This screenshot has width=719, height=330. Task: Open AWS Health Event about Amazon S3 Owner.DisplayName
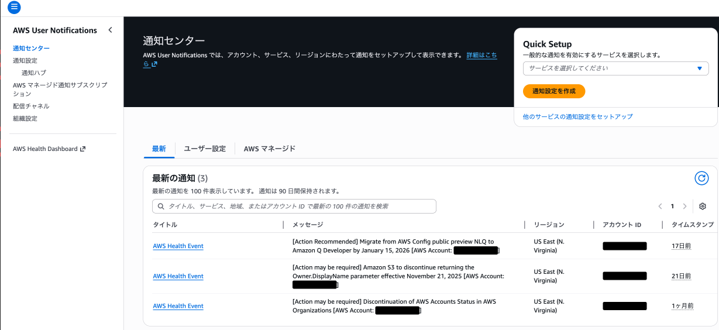pyautogui.click(x=178, y=276)
